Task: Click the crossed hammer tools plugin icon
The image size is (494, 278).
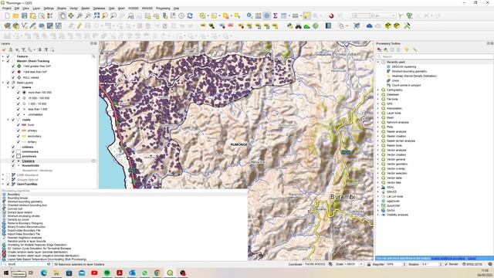Action: pyautogui.click(x=407, y=25)
